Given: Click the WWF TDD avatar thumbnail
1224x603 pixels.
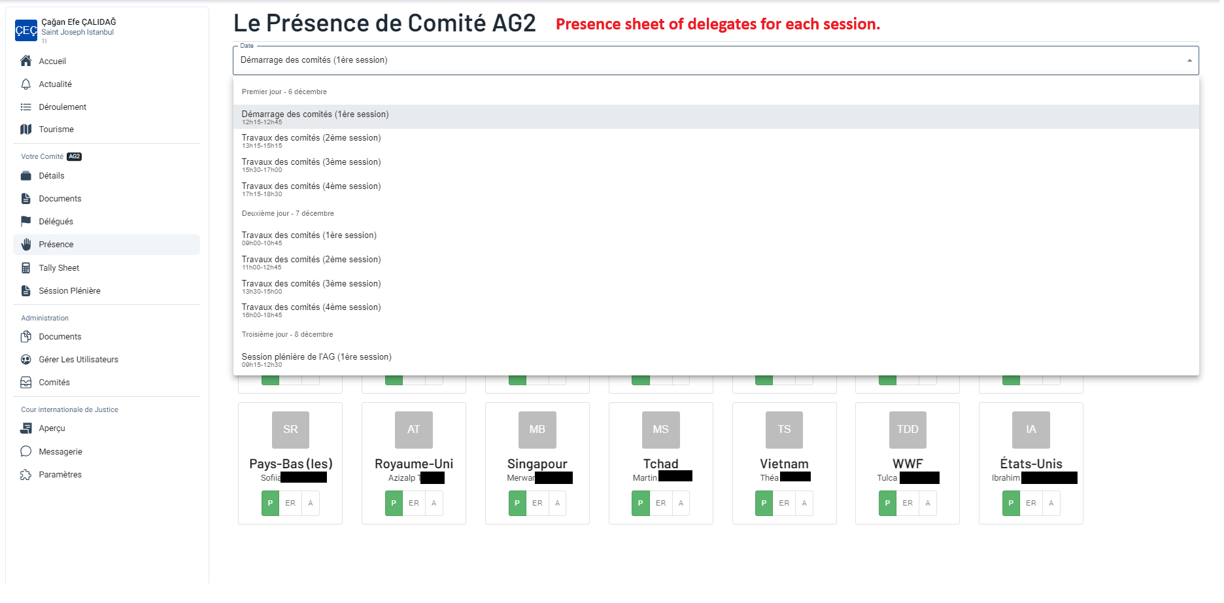Looking at the screenshot, I should tap(907, 430).
